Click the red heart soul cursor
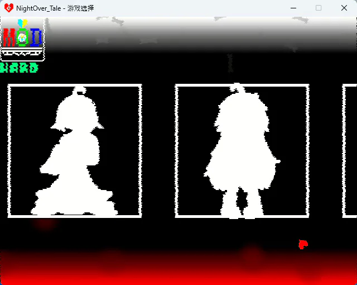Viewport: 357px width, 285px height. click(303, 244)
